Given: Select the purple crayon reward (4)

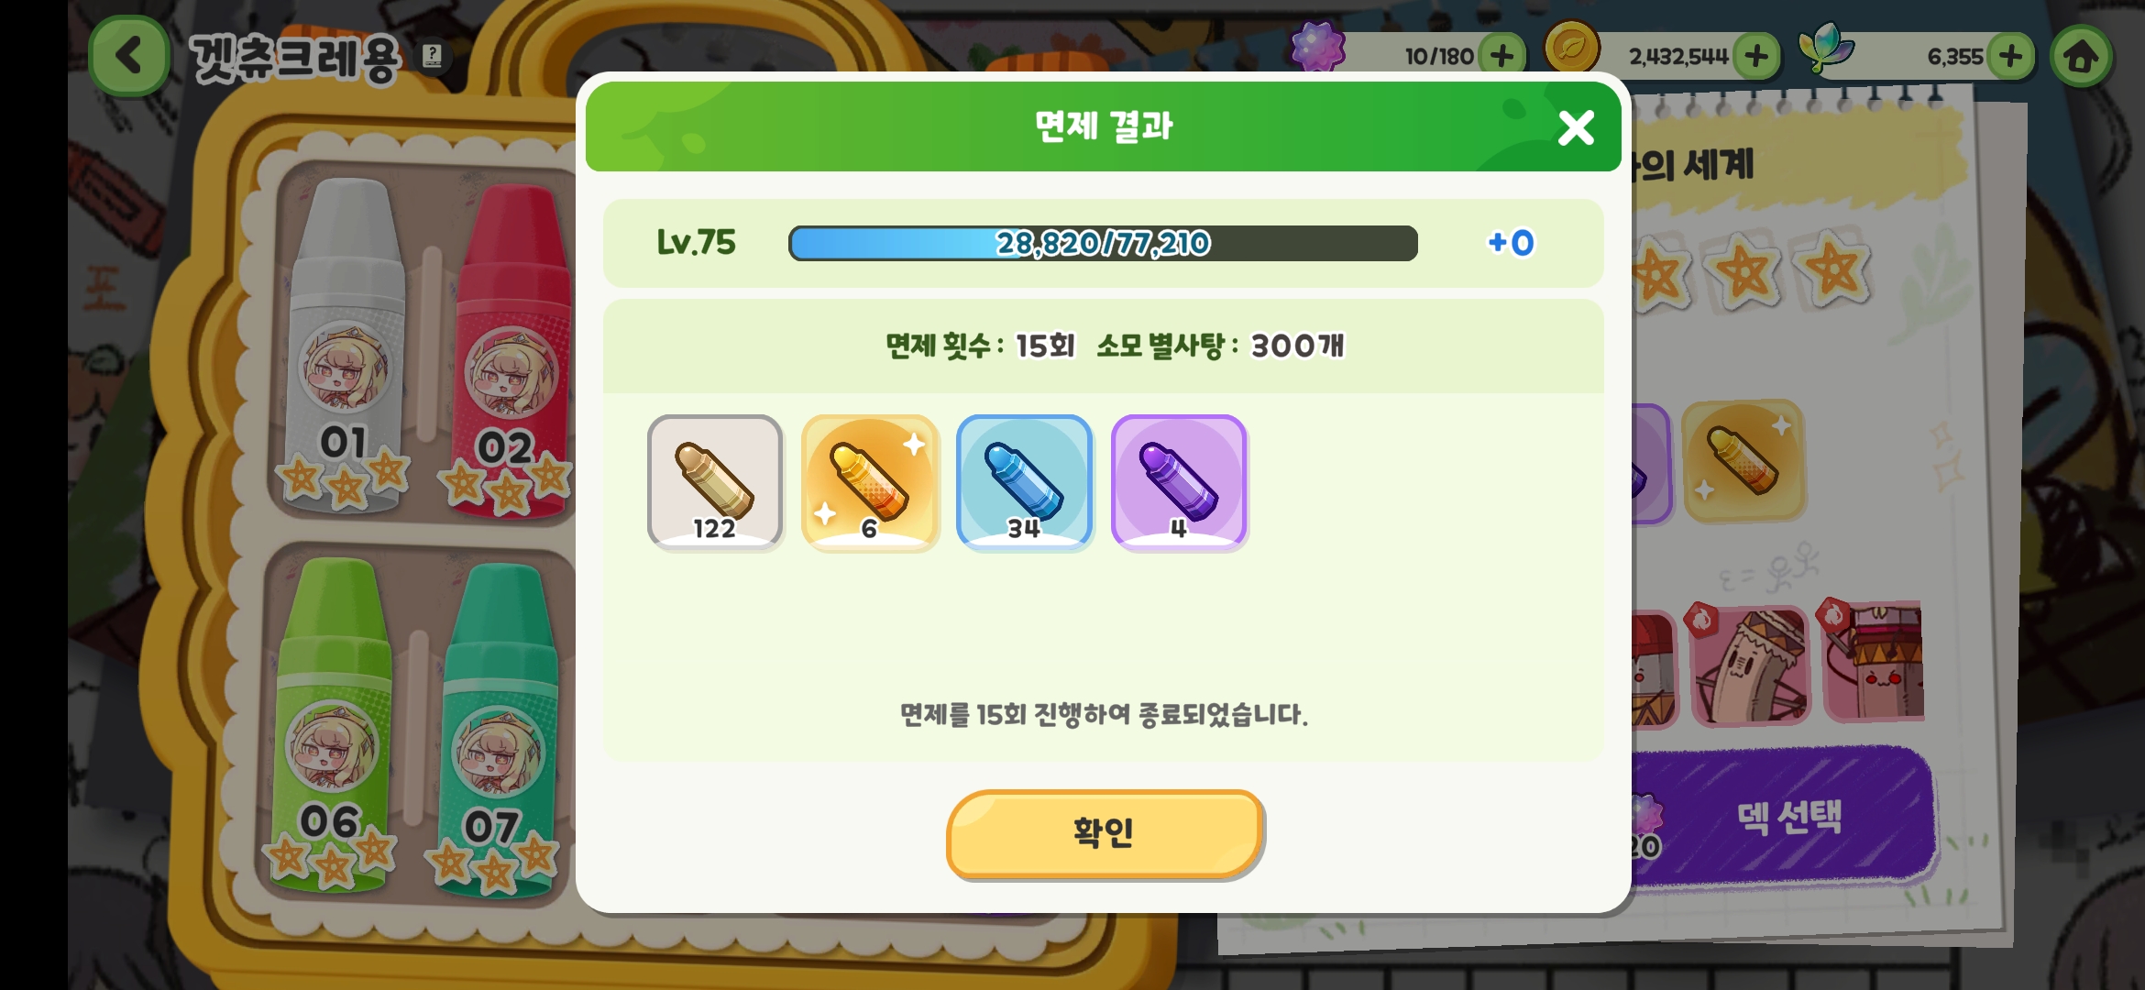Looking at the screenshot, I should [x=1180, y=482].
